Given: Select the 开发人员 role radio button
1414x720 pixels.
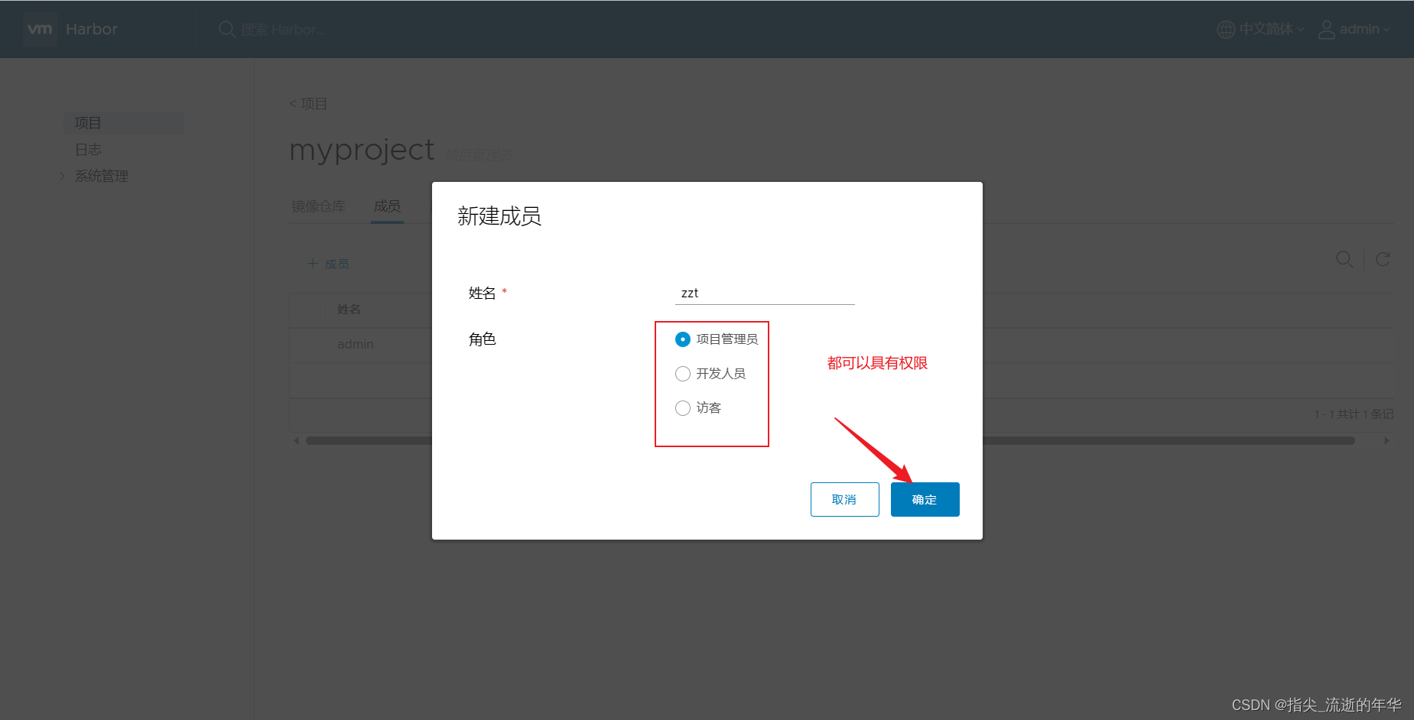Looking at the screenshot, I should 683,374.
